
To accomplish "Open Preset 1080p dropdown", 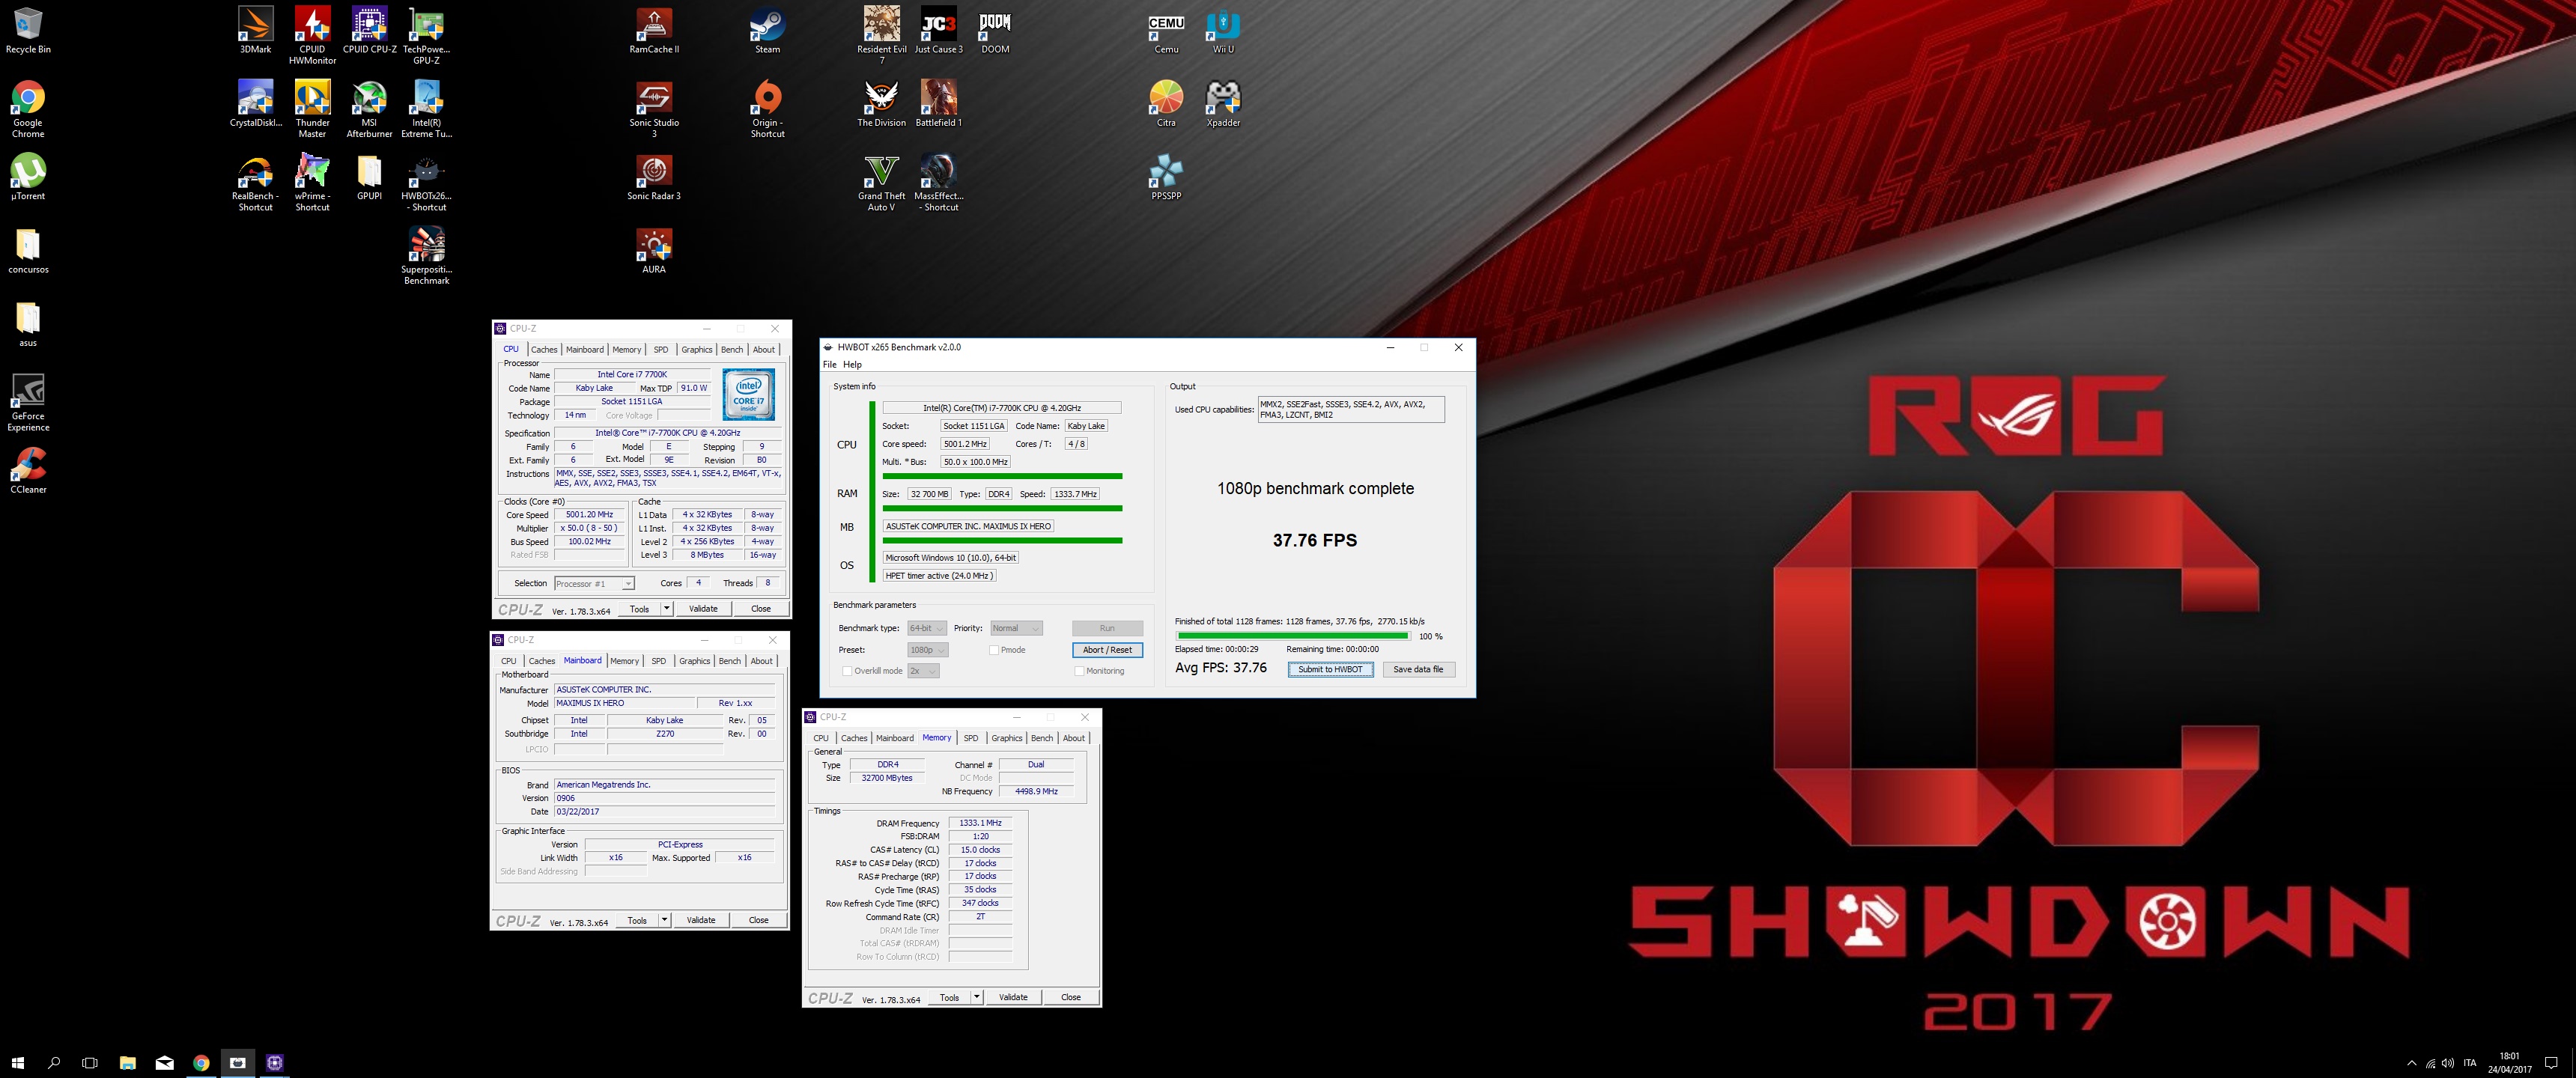I will (x=927, y=650).
